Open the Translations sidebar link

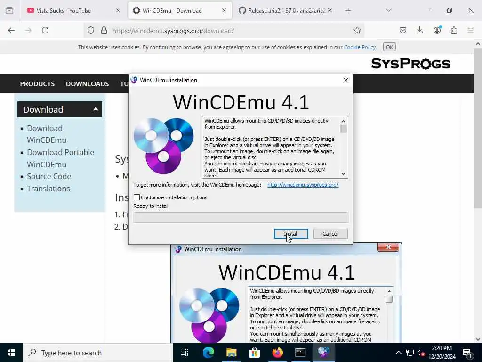point(48,189)
